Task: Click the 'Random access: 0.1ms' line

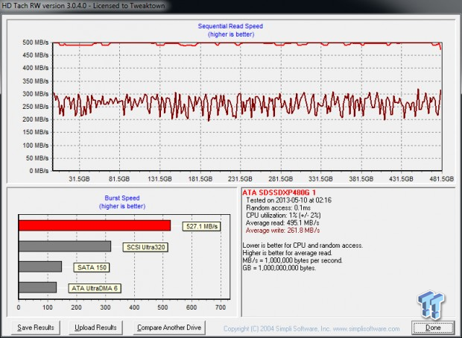Action: (278, 208)
